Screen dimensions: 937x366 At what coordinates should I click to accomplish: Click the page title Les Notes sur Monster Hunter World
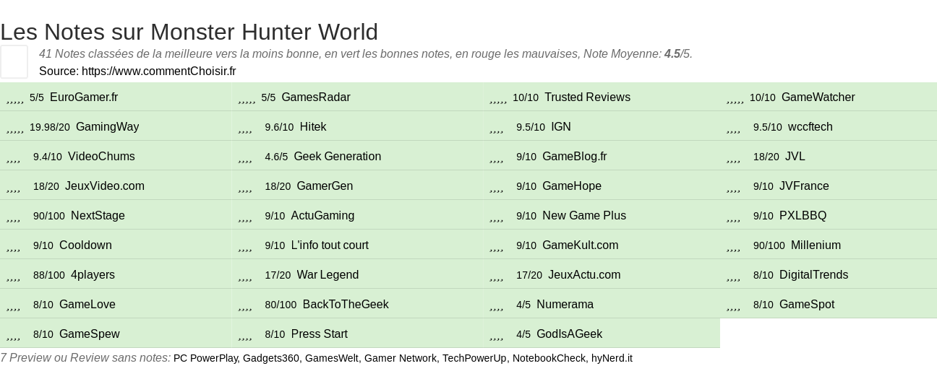[189, 32]
